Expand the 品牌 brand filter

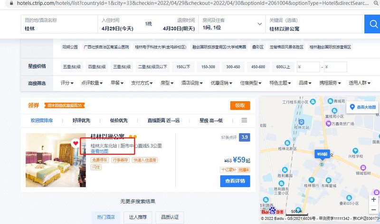pos(305,83)
